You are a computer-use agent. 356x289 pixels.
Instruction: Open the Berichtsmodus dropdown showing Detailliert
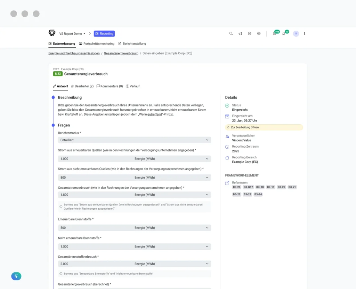pyautogui.click(x=135, y=140)
